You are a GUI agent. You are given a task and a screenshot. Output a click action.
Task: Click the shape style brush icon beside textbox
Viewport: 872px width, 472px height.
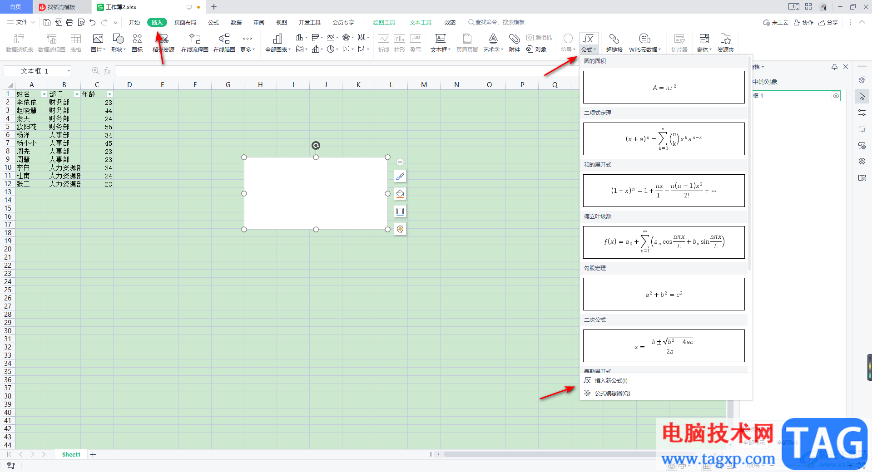[400, 176]
